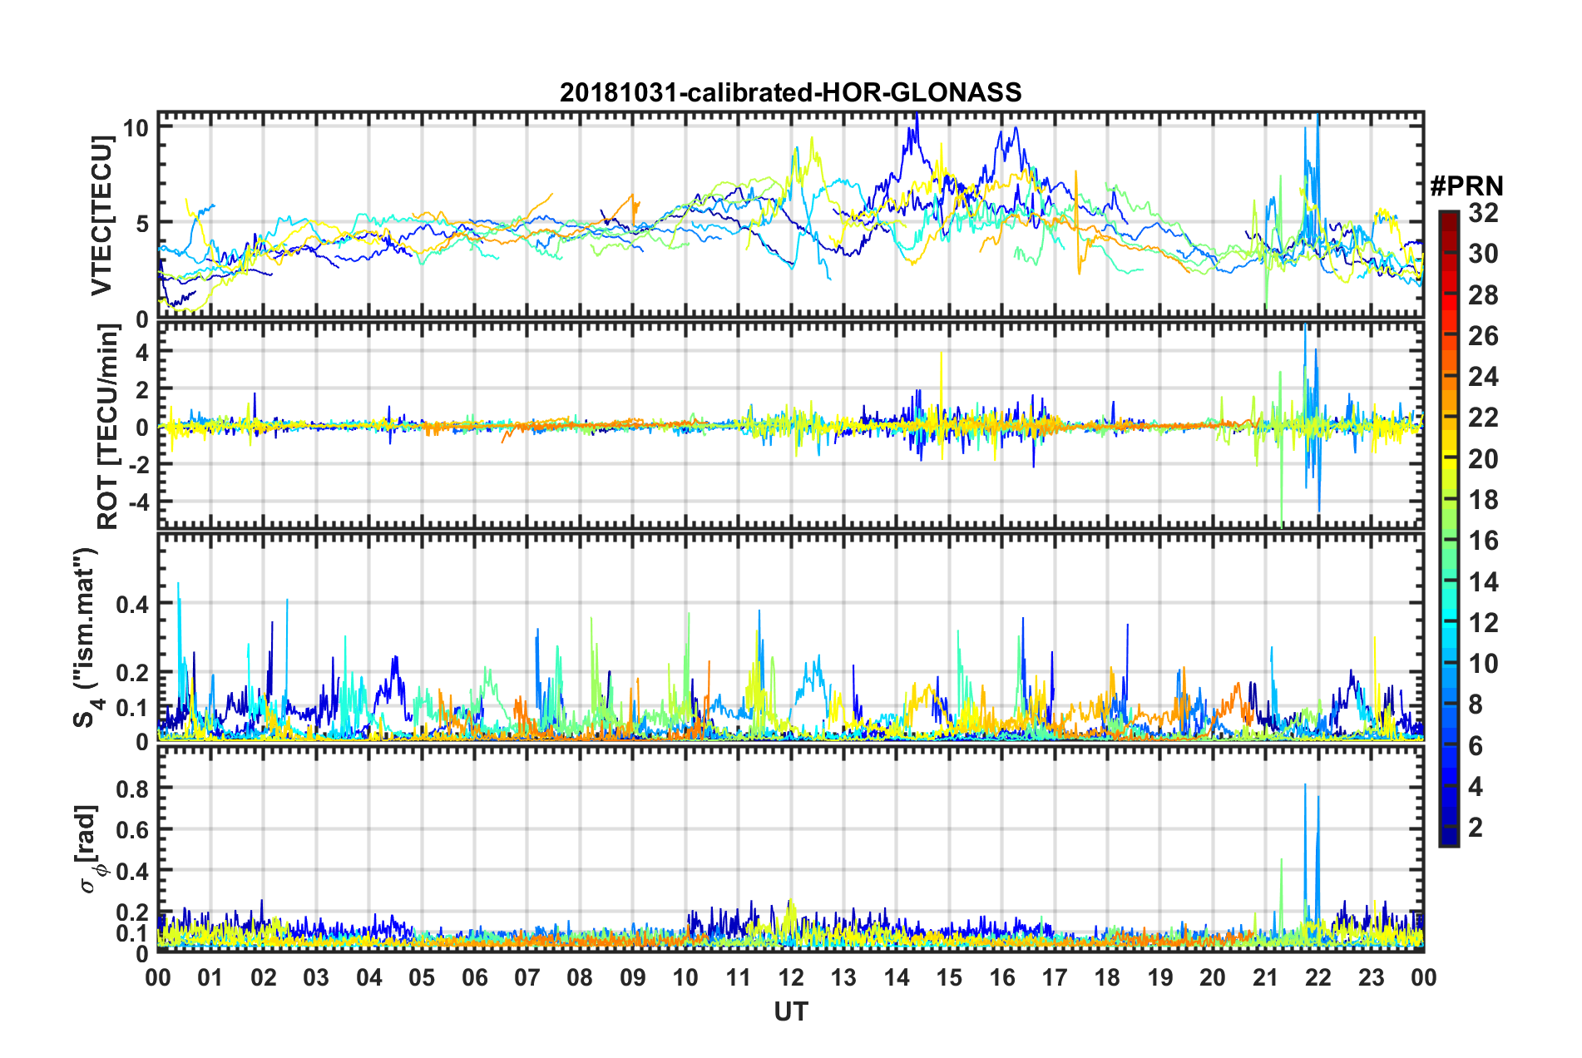Viewport: 1582px width, 1058px height.
Task: Click colorbar tick label 10
Action: [1483, 664]
